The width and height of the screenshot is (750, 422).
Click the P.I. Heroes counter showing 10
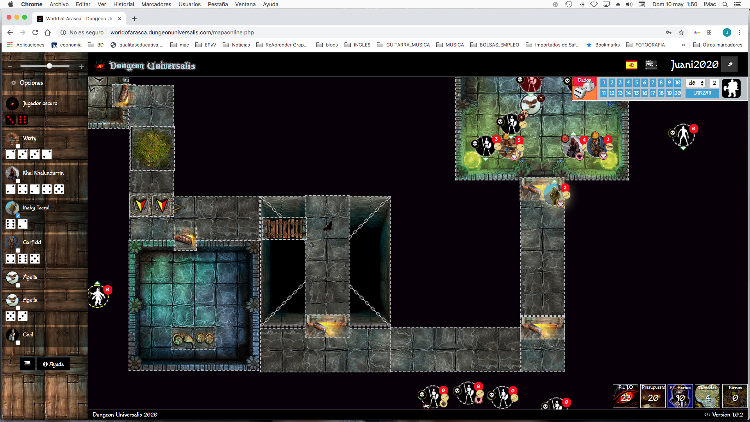pyautogui.click(x=680, y=396)
